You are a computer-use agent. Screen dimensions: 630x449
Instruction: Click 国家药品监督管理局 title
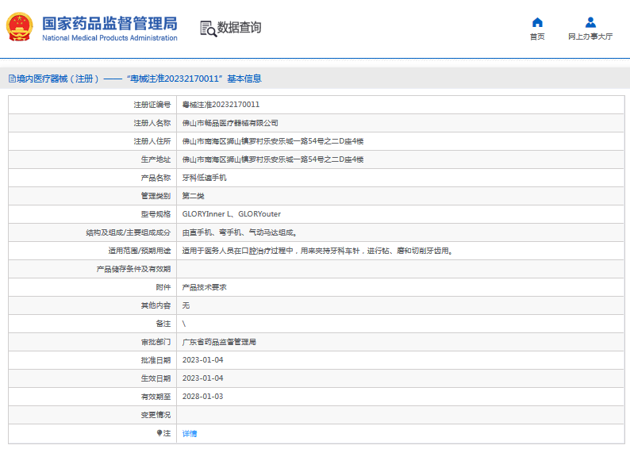tap(109, 23)
